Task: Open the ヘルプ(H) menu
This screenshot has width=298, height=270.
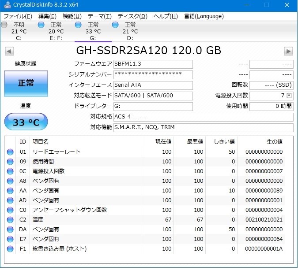Action: (x=166, y=16)
